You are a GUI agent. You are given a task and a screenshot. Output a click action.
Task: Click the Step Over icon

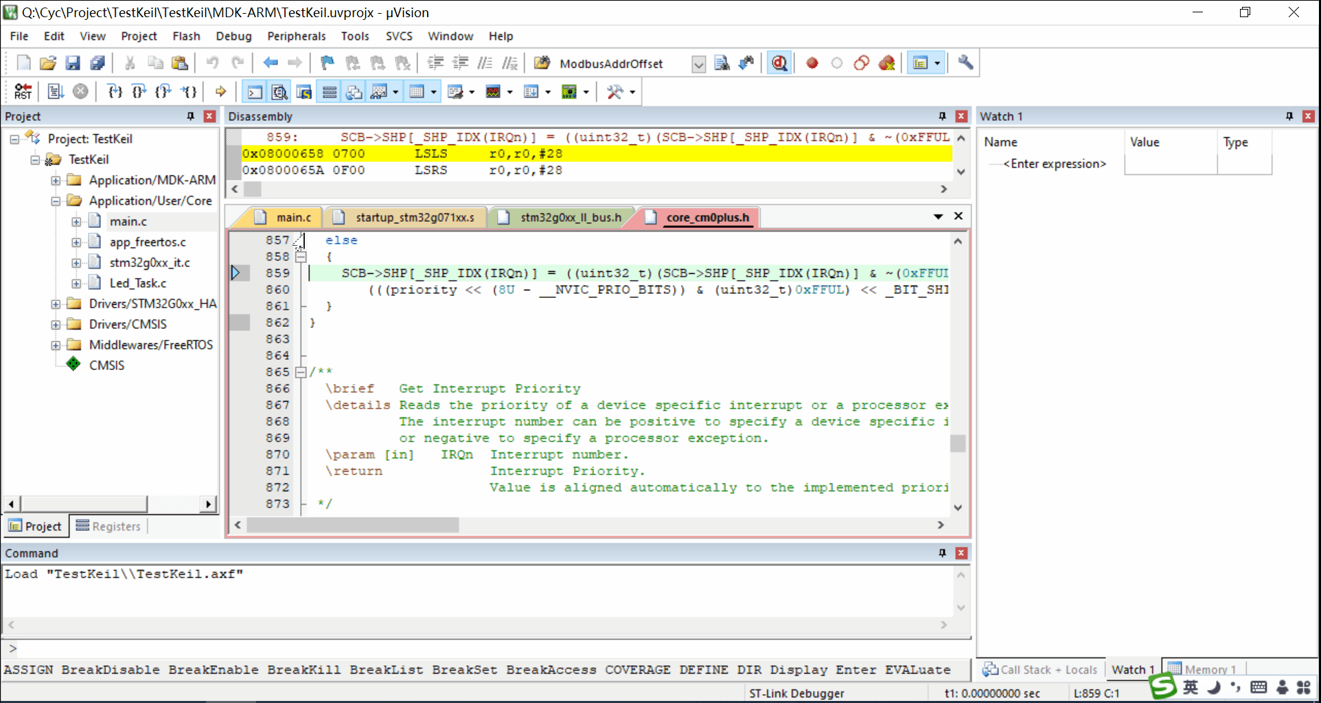tap(139, 91)
